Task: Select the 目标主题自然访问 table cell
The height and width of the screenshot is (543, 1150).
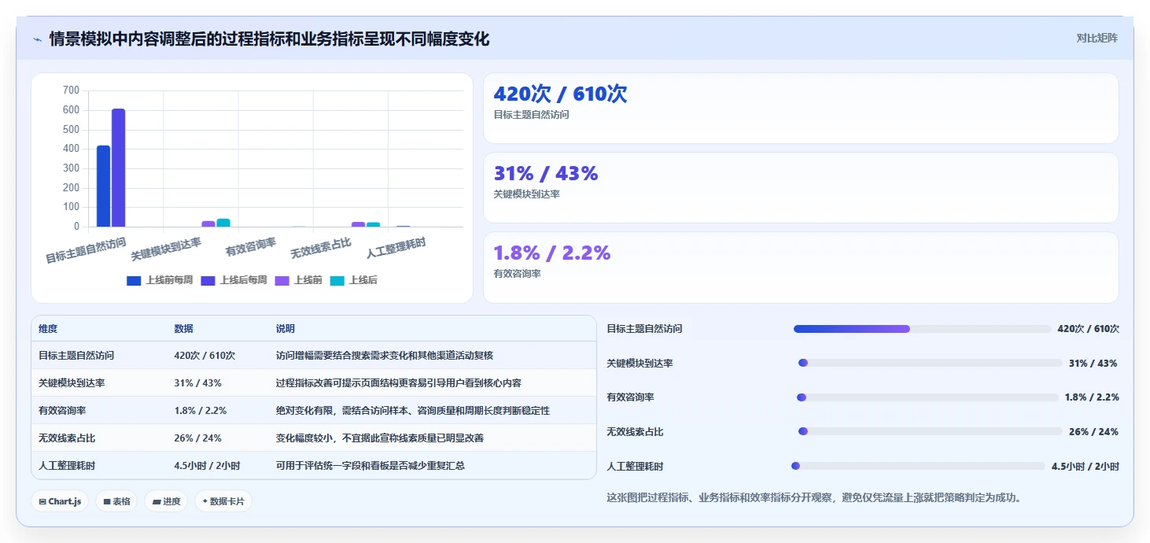Action: click(x=76, y=356)
